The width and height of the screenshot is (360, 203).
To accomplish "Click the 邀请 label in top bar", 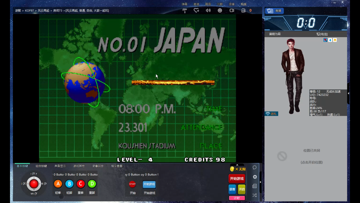I will (196, 4).
